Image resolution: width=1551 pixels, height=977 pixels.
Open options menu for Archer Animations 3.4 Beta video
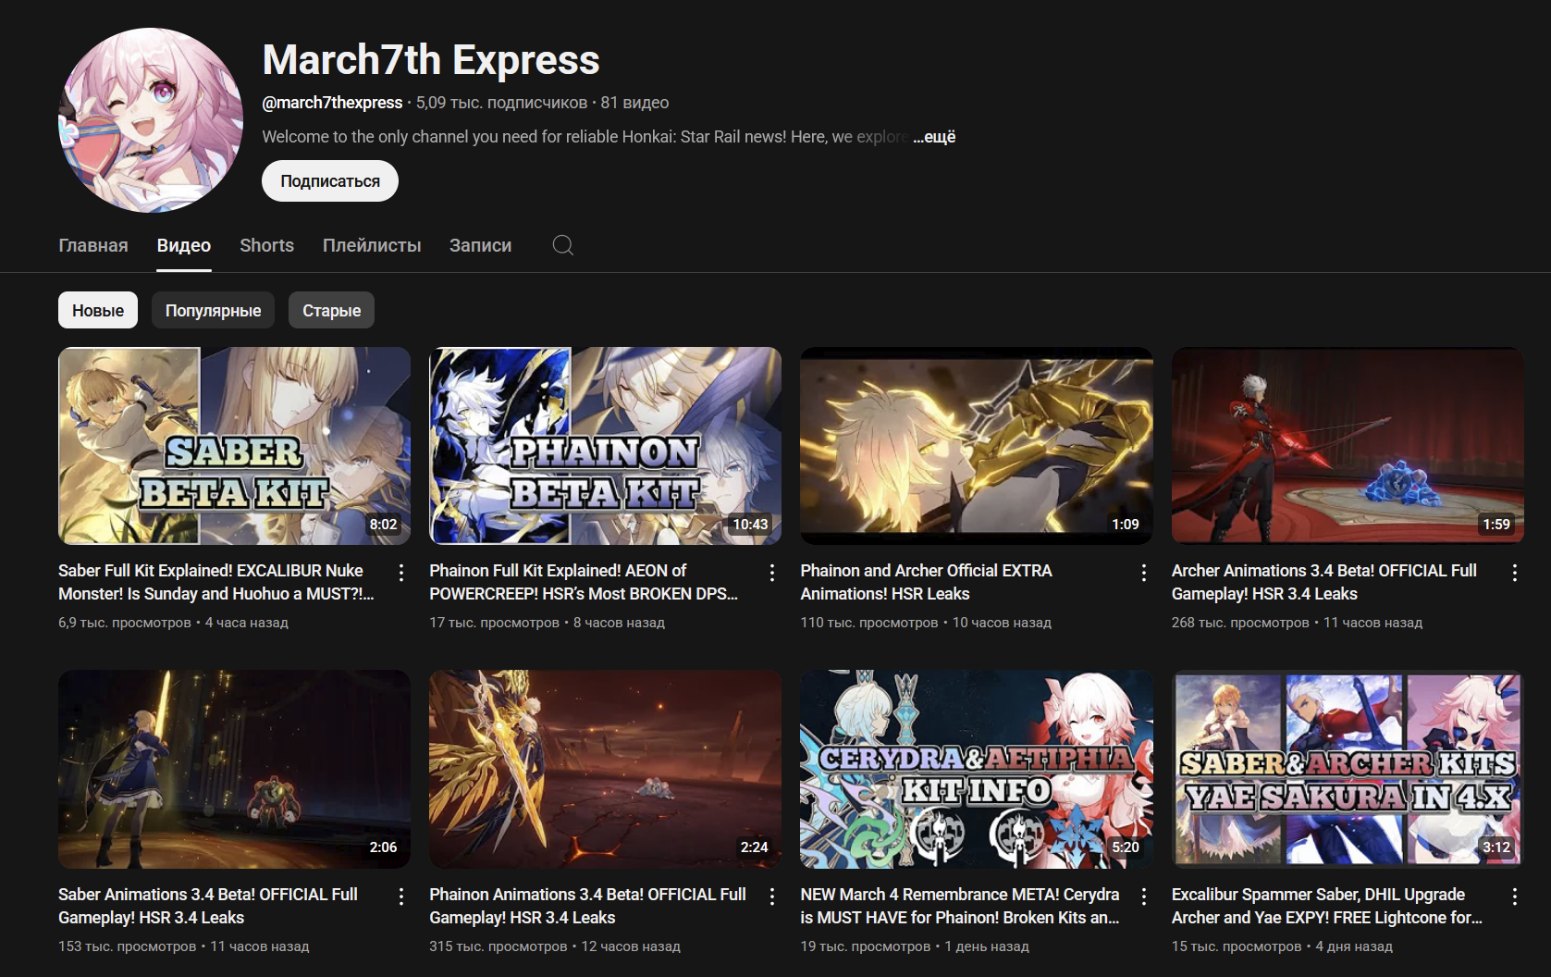point(1515,573)
